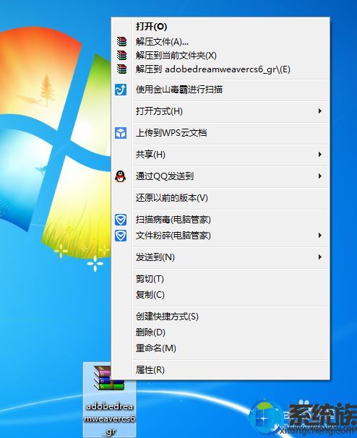Viewport: 357px width, 438px height.
Task: Select 文件粉碎(电脑管家) entry
Action: click(x=220, y=236)
